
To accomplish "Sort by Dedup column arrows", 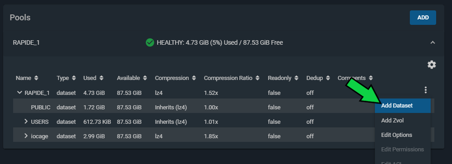I will (x=328, y=78).
